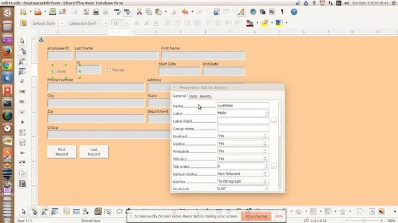Toggle the AutoSpellcheck icon
The height and width of the screenshot is (223, 398).
(x=127, y=12)
